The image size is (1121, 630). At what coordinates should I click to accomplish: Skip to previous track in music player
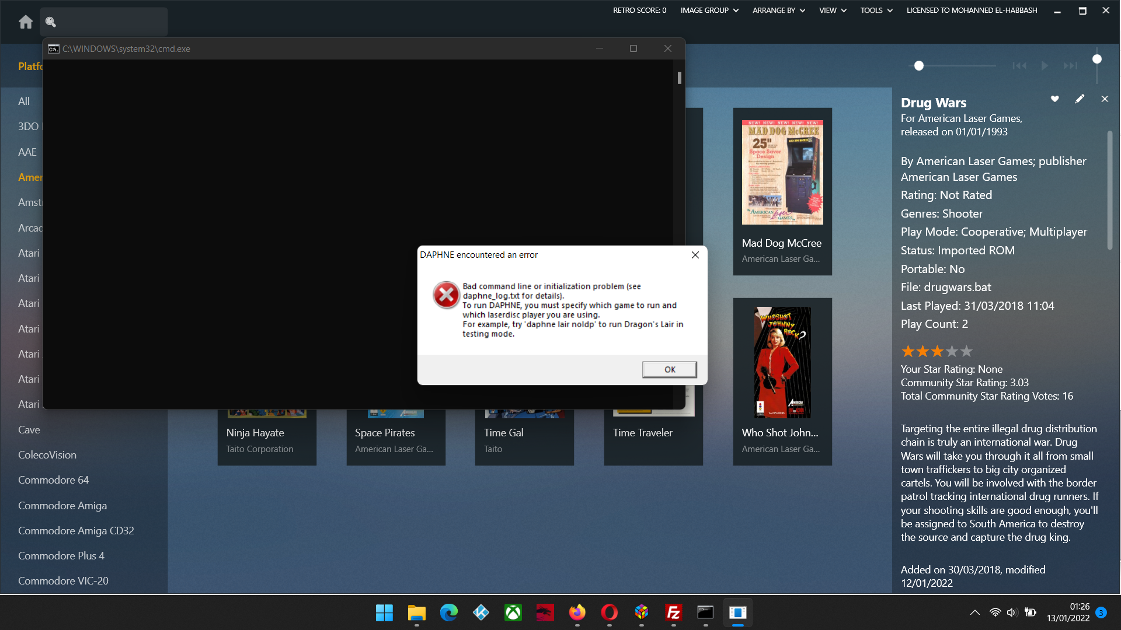pos(1019,66)
